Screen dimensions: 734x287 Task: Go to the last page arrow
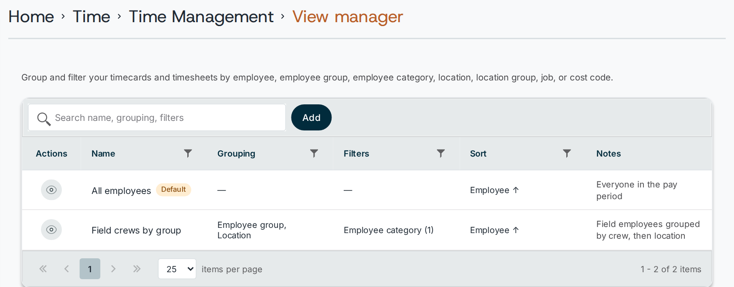(x=137, y=269)
